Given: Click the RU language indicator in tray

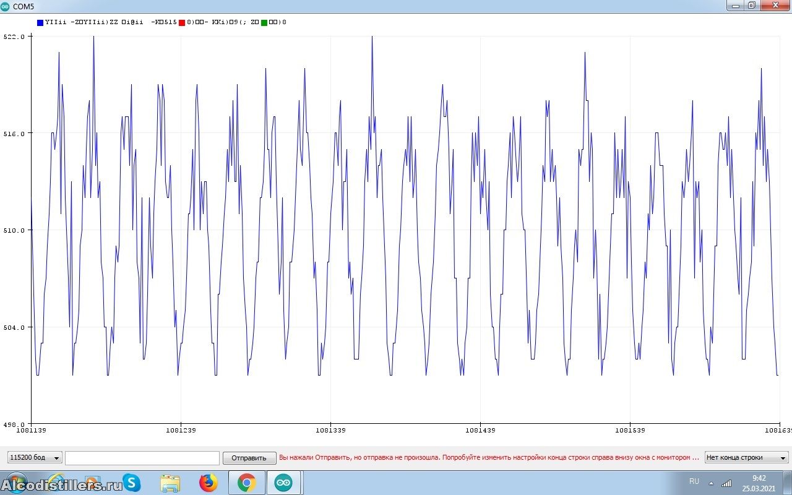Looking at the screenshot, I should 694,481.
